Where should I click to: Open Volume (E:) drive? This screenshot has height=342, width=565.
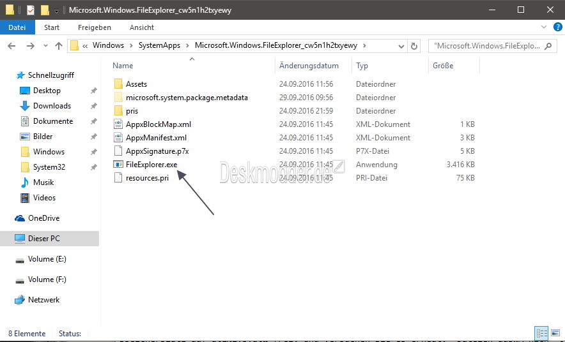[47, 259]
